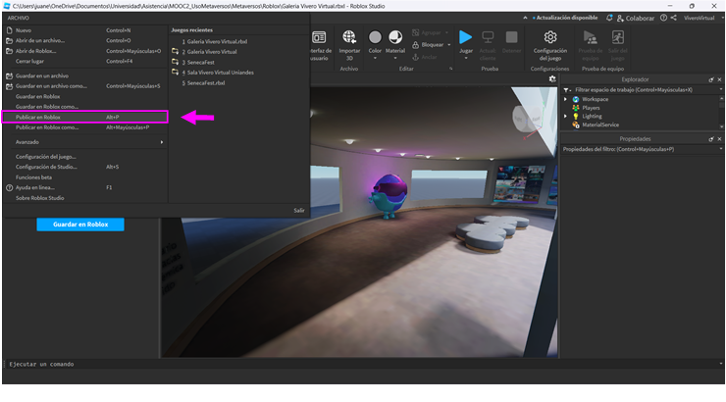Click the grey Color circle swatch
This screenshot has height=402, width=726.
375,37
